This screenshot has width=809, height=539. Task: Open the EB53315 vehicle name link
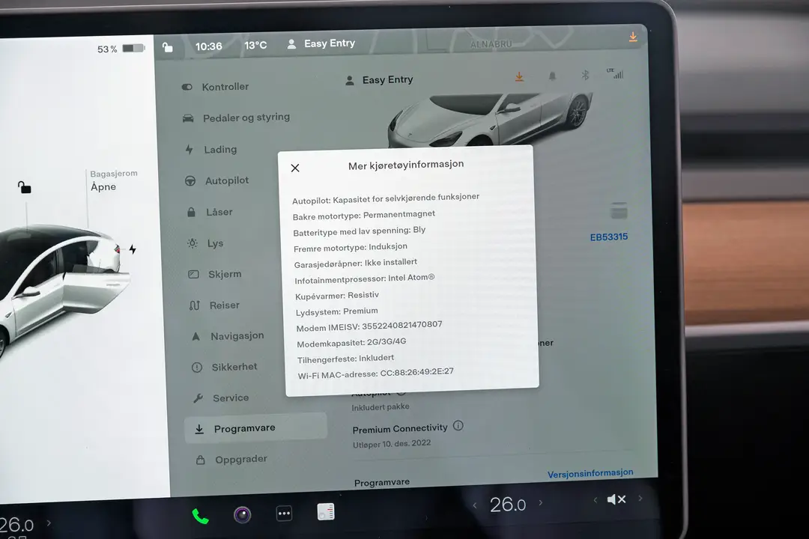click(609, 237)
